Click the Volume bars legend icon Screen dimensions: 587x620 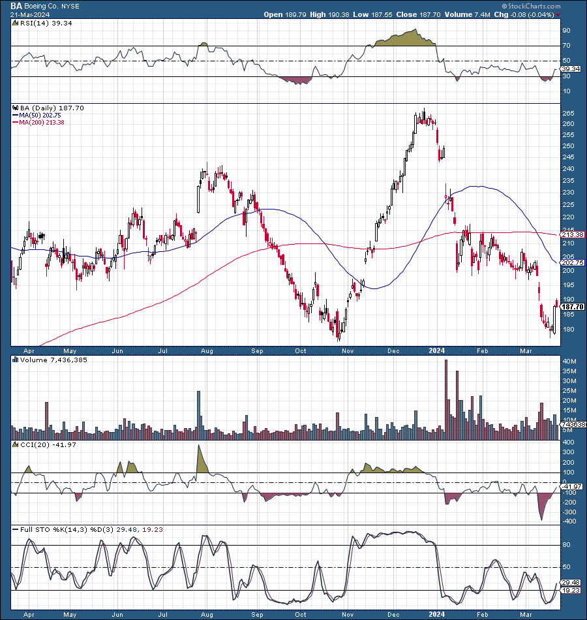click(16, 360)
